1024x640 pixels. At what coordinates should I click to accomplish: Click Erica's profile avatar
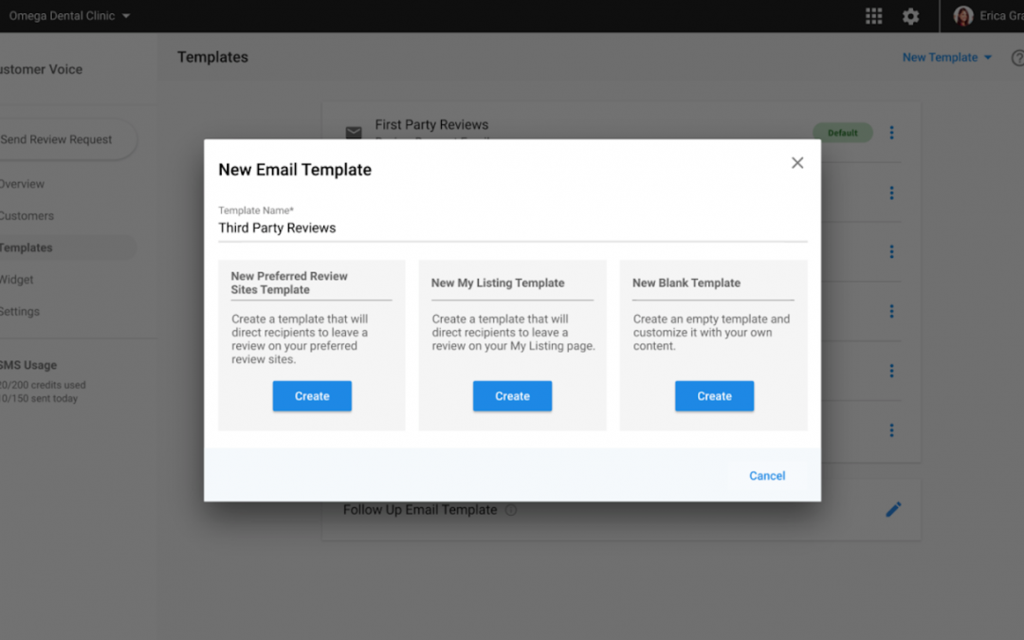963,16
